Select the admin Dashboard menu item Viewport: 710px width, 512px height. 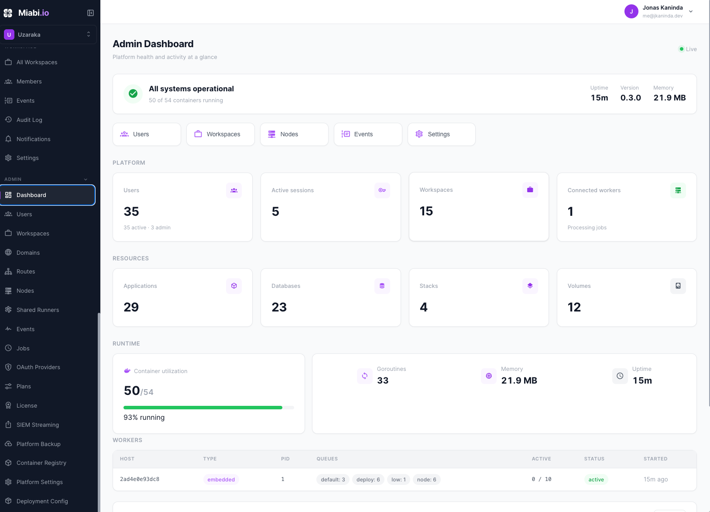pyautogui.click(x=48, y=195)
